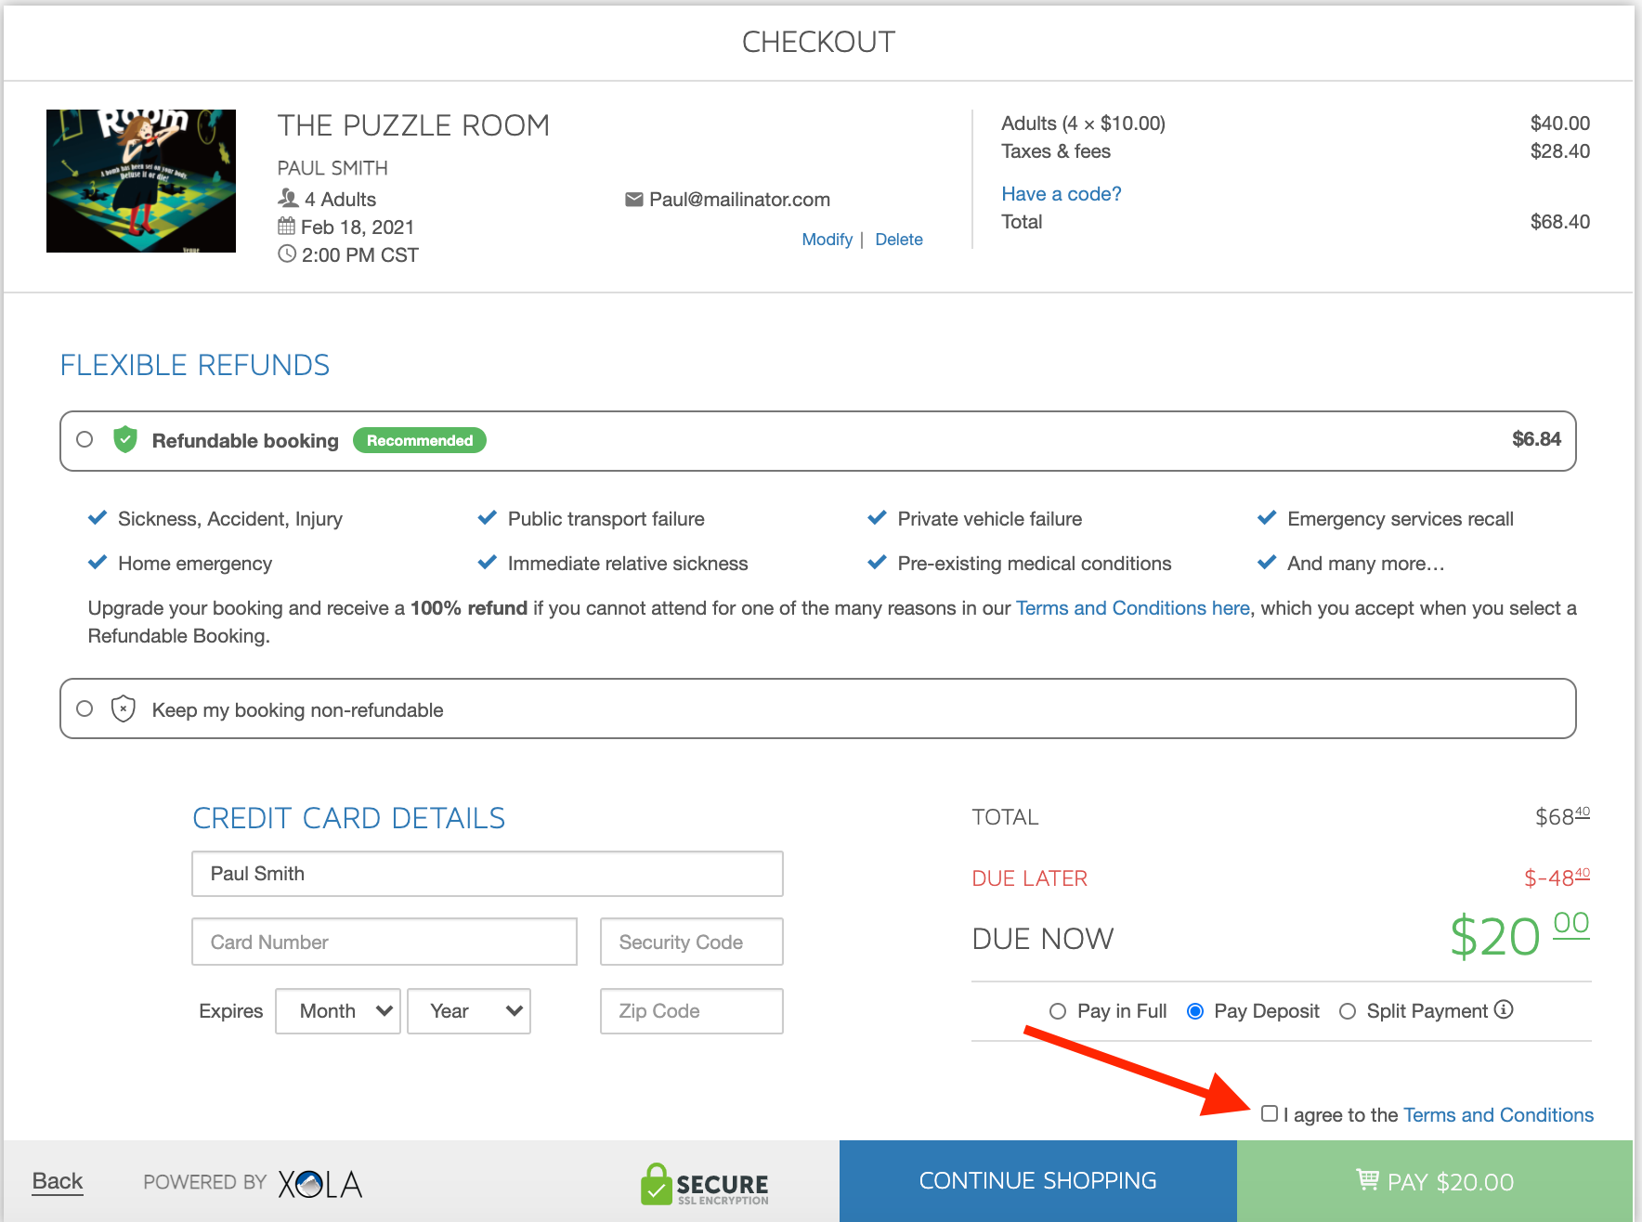Click the info icon next to Split Payment
The height and width of the screenshot is (1222, 1642).
(x=1504, y=1009)
